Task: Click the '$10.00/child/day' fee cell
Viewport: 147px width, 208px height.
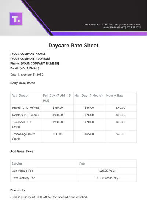Action: (x=107, y=178)
